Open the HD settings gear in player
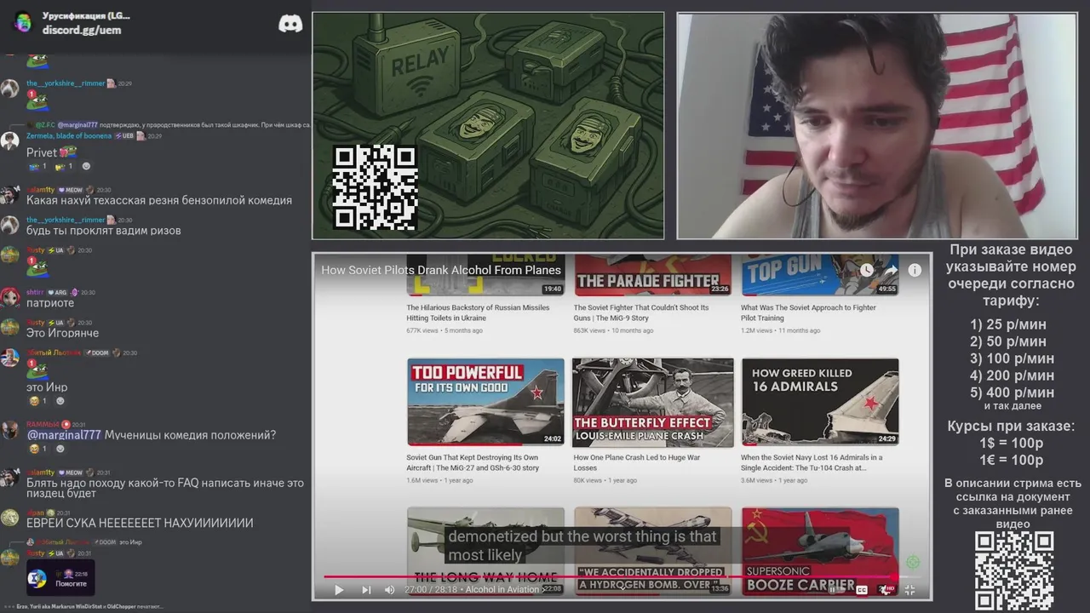This screenshot has height=613, width=1090. 886,590
